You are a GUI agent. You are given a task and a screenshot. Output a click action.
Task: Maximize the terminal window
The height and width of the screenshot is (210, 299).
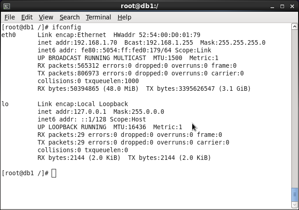tap(282, 6)
